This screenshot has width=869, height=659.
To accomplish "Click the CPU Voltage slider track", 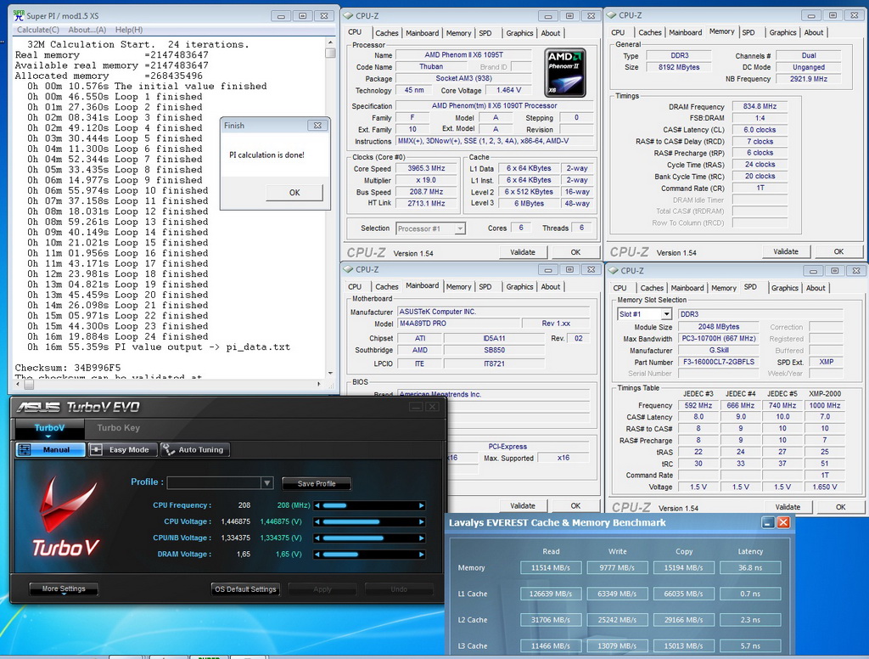I will pyautogui.click(x=369, y=521).
